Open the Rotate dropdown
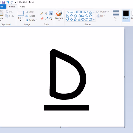Screen dimensions: 133x133 pos(31,20)
